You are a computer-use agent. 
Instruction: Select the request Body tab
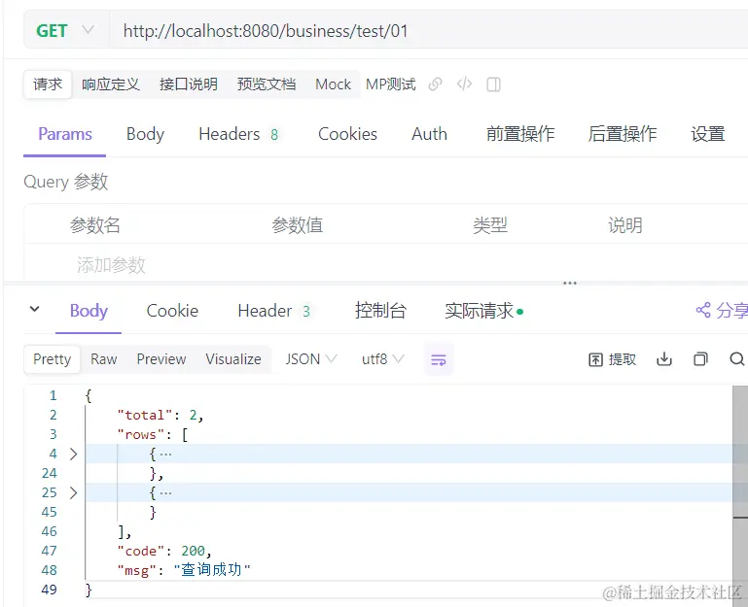[145, 134]
